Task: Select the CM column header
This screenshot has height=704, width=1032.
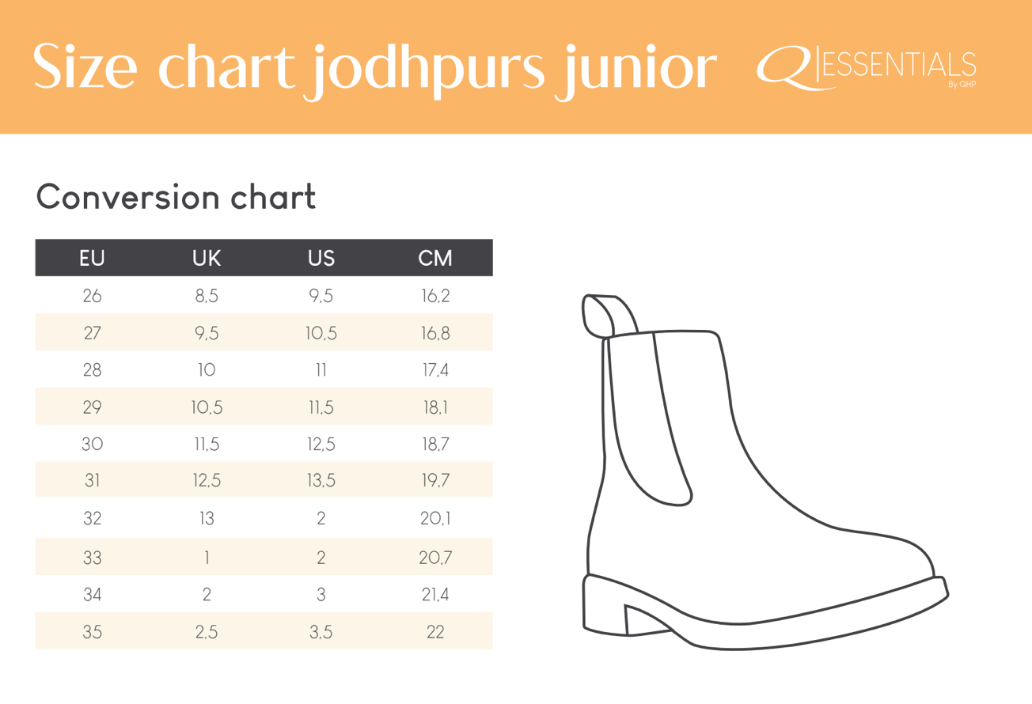Action: point(435,258)
